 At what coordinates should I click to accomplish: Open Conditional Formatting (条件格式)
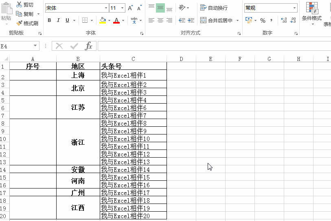(x=312, y=13)
